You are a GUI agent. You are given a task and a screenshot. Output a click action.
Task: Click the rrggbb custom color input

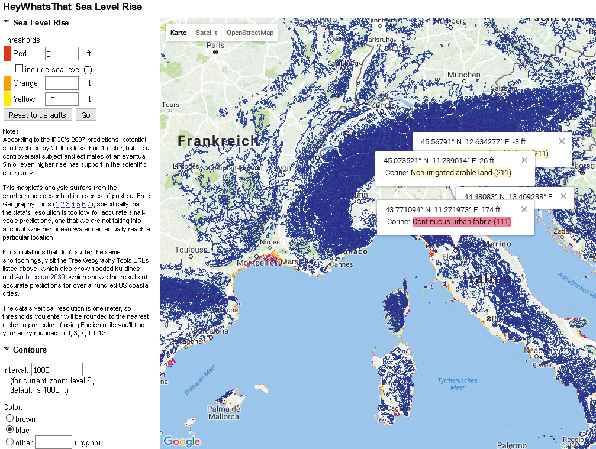(x=54, y=442)
